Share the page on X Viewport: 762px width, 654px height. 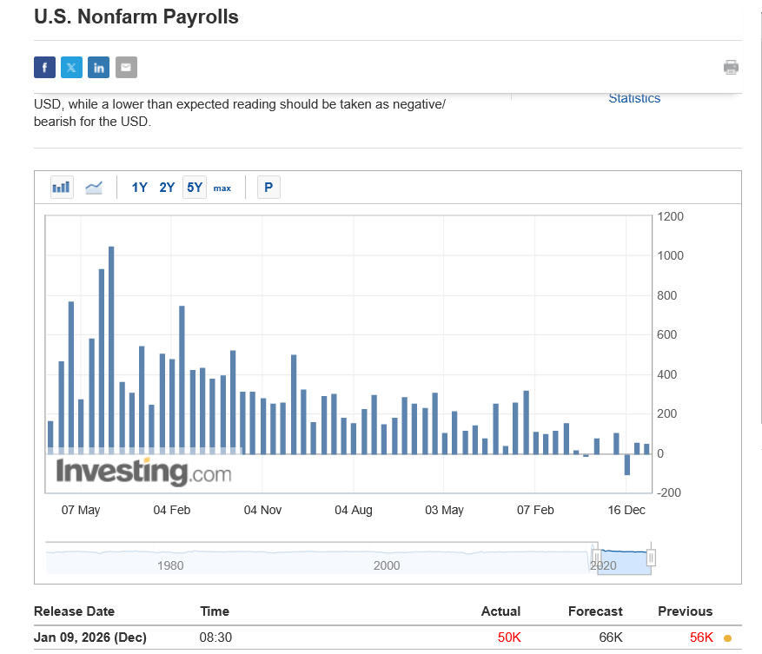point(71,68)
